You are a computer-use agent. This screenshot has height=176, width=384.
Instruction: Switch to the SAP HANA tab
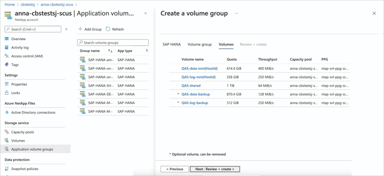(172, 44)
